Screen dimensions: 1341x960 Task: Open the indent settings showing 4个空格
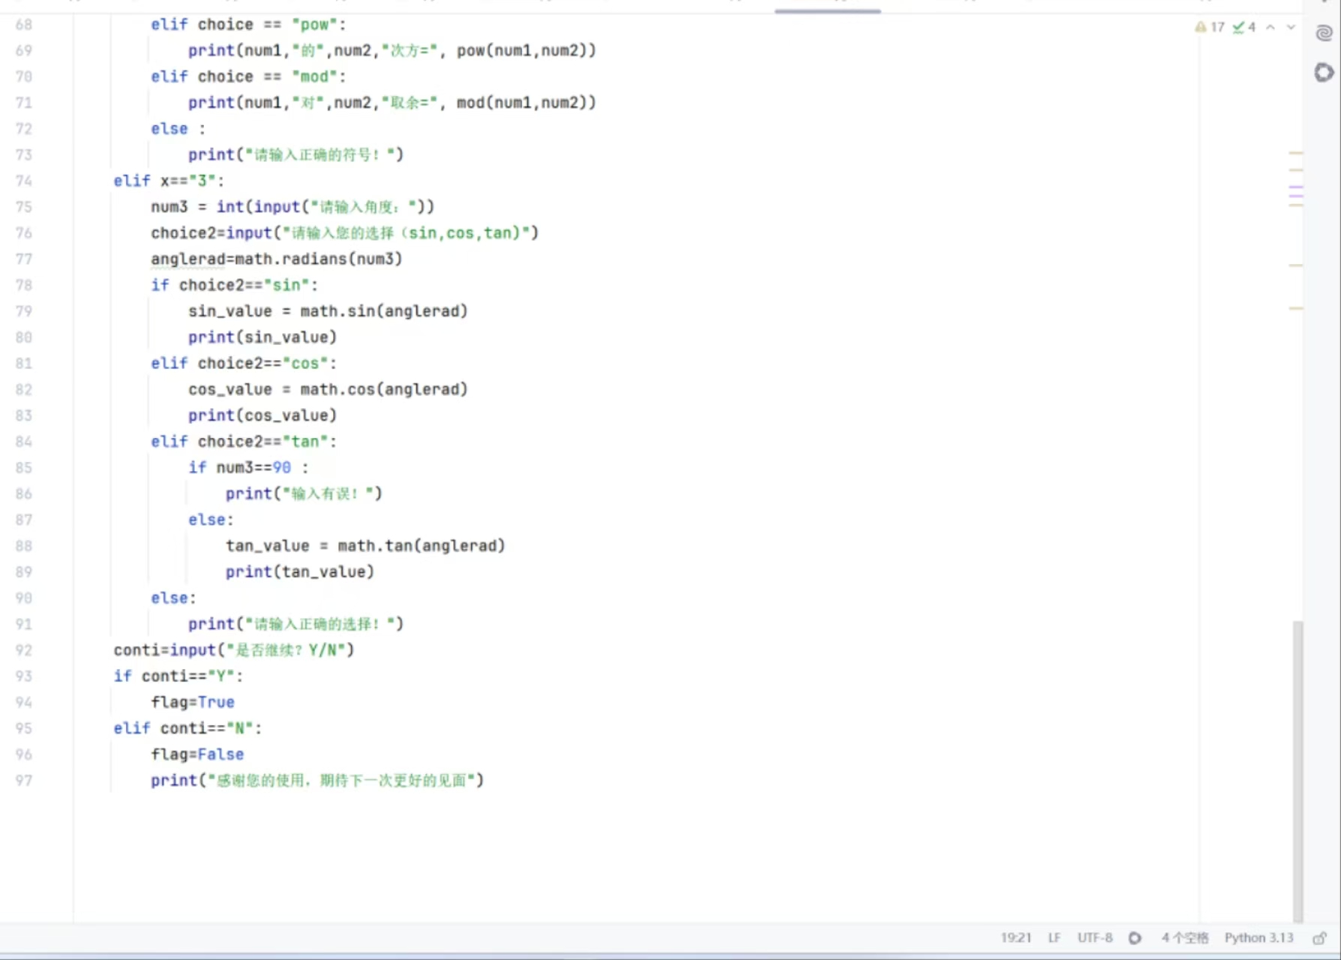(1185, 937)
